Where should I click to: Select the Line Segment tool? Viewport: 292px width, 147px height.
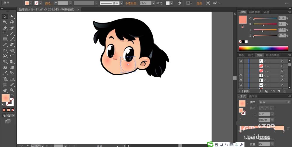(12, 33)
